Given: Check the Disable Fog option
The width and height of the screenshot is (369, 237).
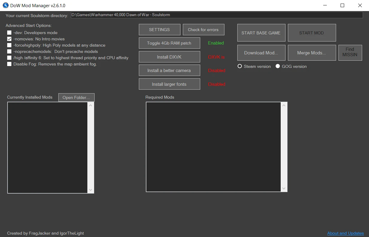Looking at the screenshot, I should (x=9, y=64).
